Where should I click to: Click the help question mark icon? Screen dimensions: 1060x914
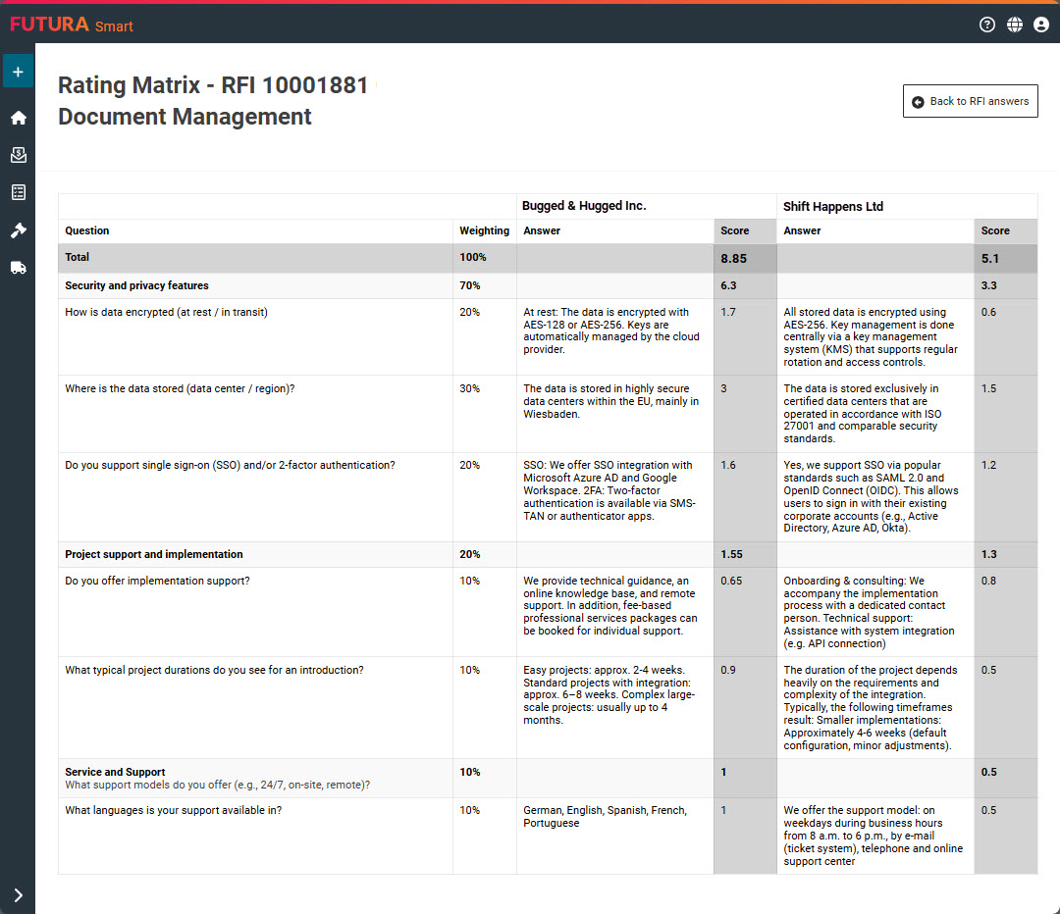[987, 25]
